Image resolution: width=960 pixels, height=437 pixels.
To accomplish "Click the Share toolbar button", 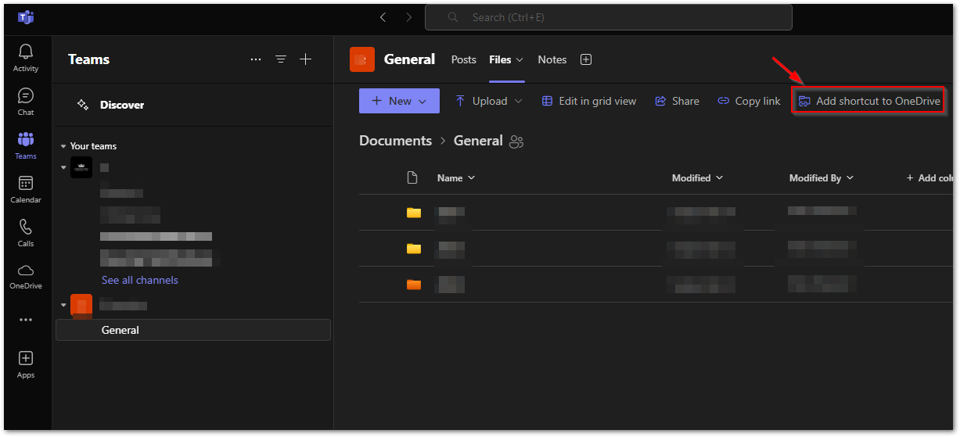I will [x=677, y=101].
